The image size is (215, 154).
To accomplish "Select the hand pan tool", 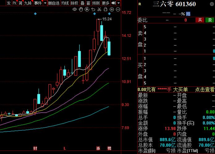I will [81, 9].
